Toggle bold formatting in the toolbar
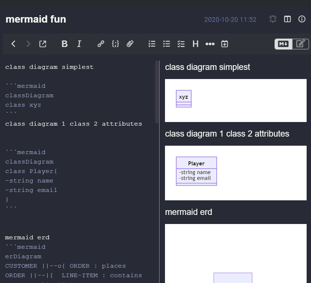This screenshot has height=283, width=311. coord(64,44)
